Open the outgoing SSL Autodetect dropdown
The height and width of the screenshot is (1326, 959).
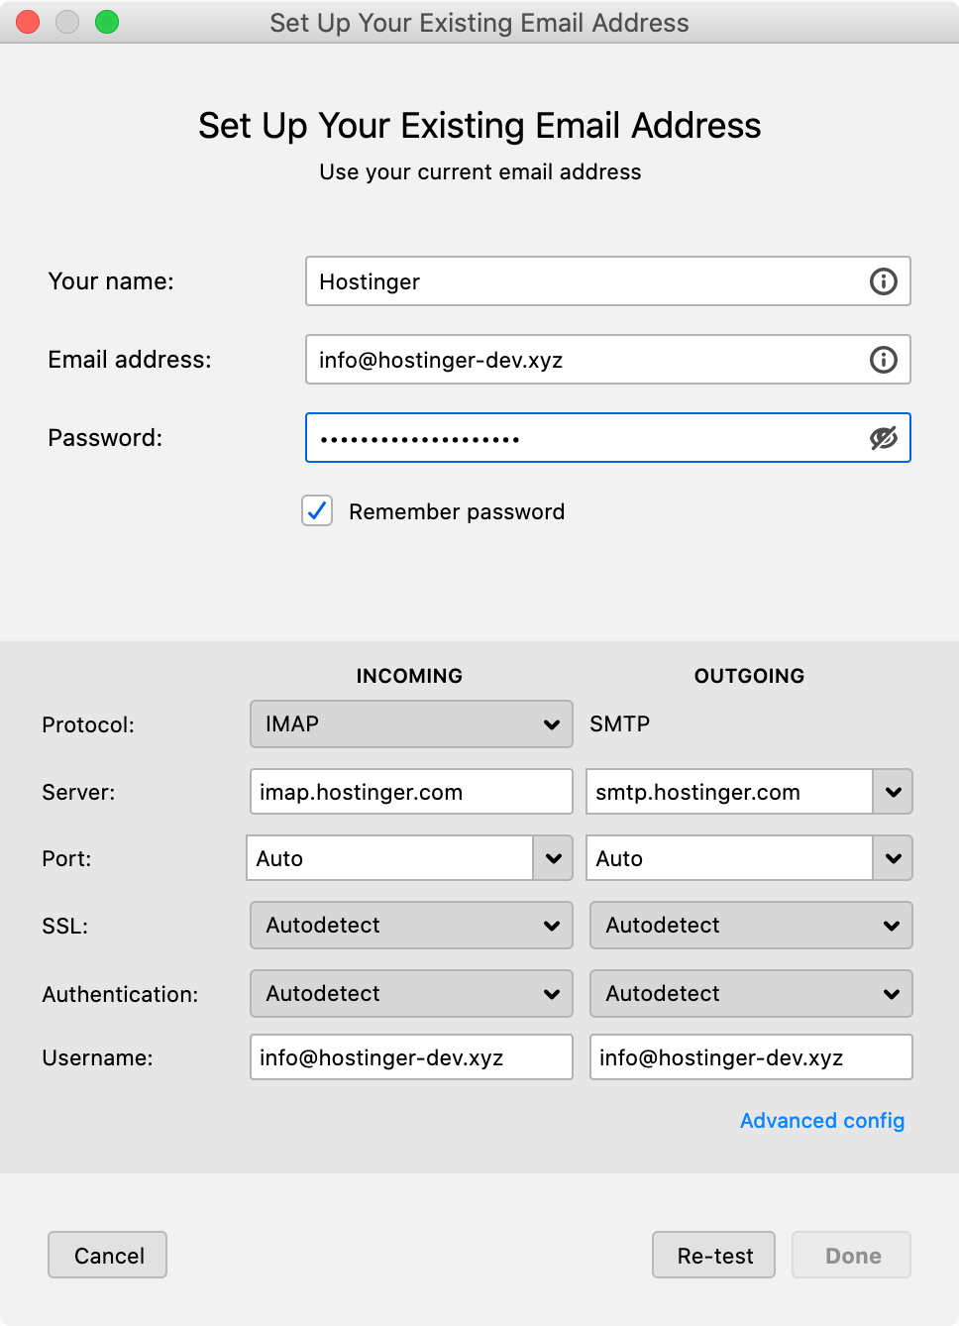coord(751,926)
